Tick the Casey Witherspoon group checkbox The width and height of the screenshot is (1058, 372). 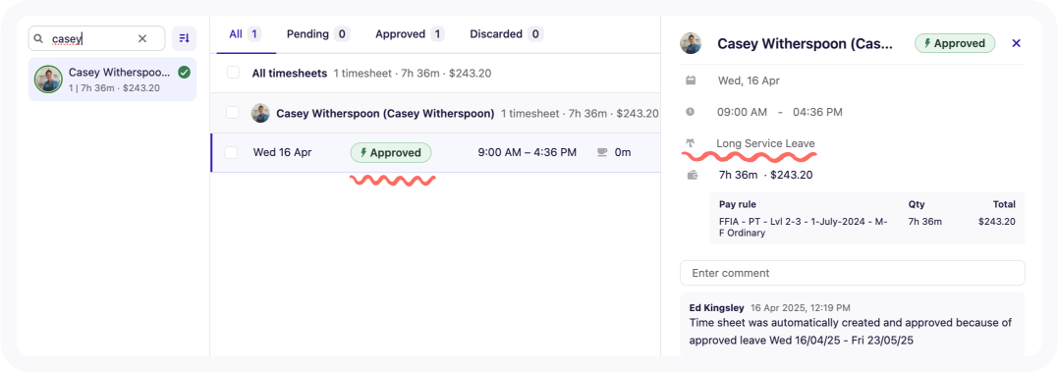click(233, 113)
